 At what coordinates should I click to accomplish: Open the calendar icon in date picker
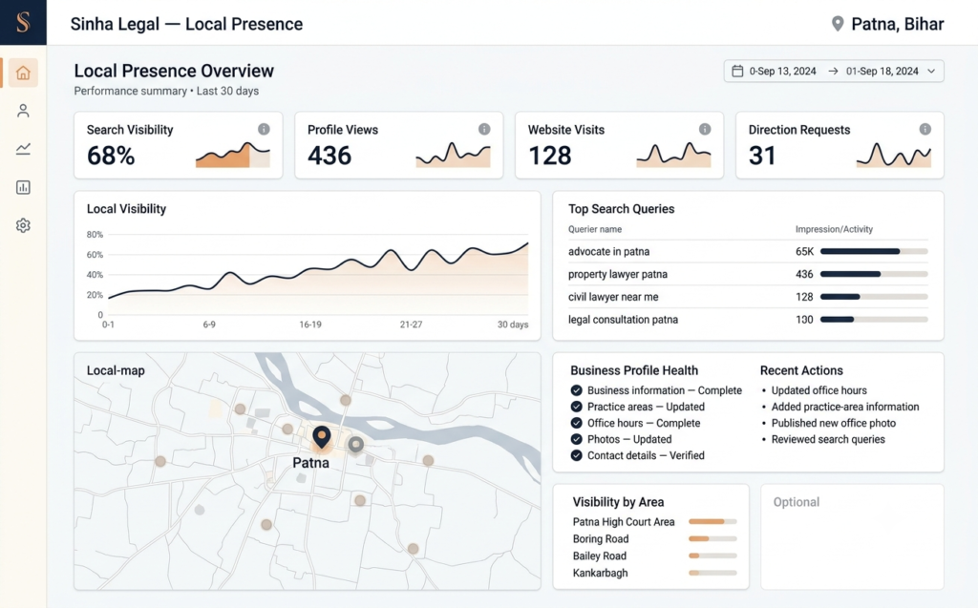pos(737,71)
